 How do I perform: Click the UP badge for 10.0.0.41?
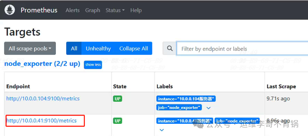pyautogui.click(x=117, y=121)
